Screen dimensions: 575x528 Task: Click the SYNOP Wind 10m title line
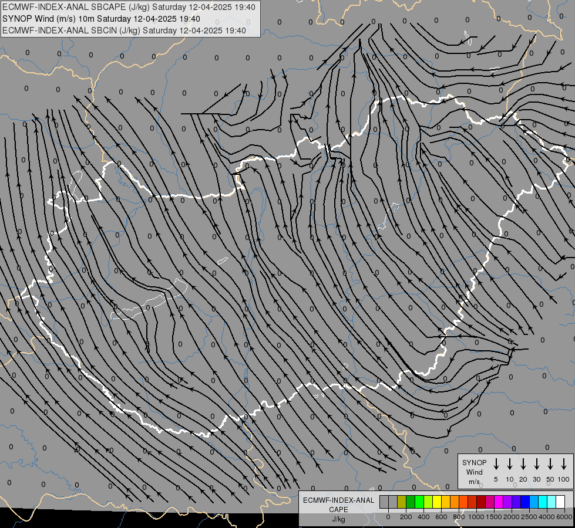click(101, 19)
